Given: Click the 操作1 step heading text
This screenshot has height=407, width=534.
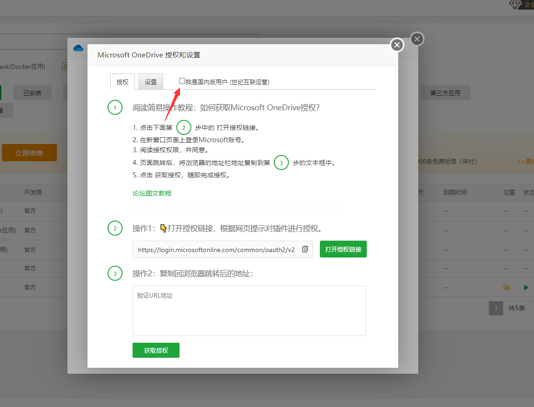Looking at the screenshot, I should click(227, 228).
